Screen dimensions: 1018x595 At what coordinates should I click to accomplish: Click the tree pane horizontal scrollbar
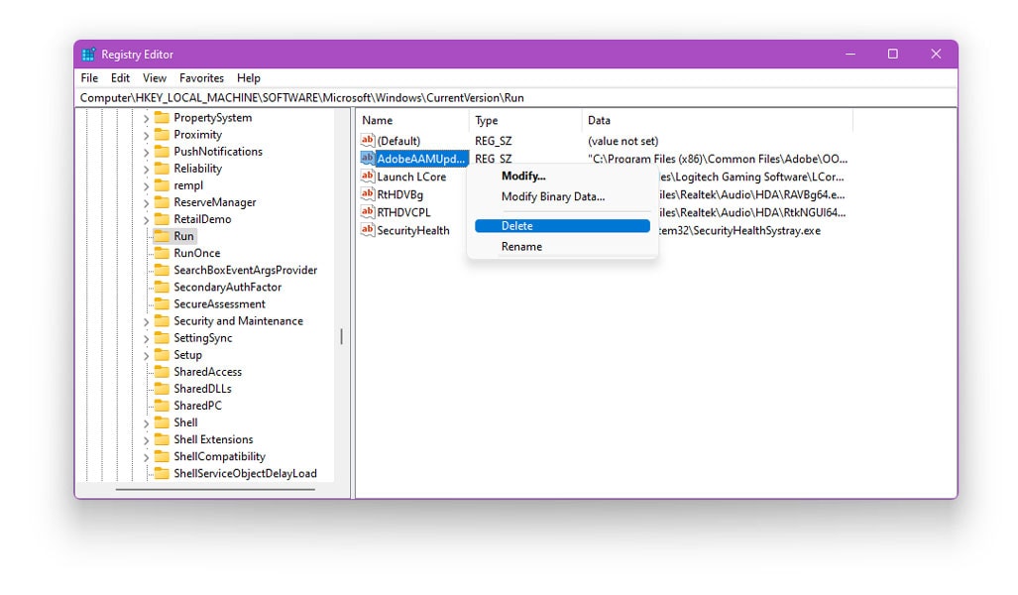(215, 489)
